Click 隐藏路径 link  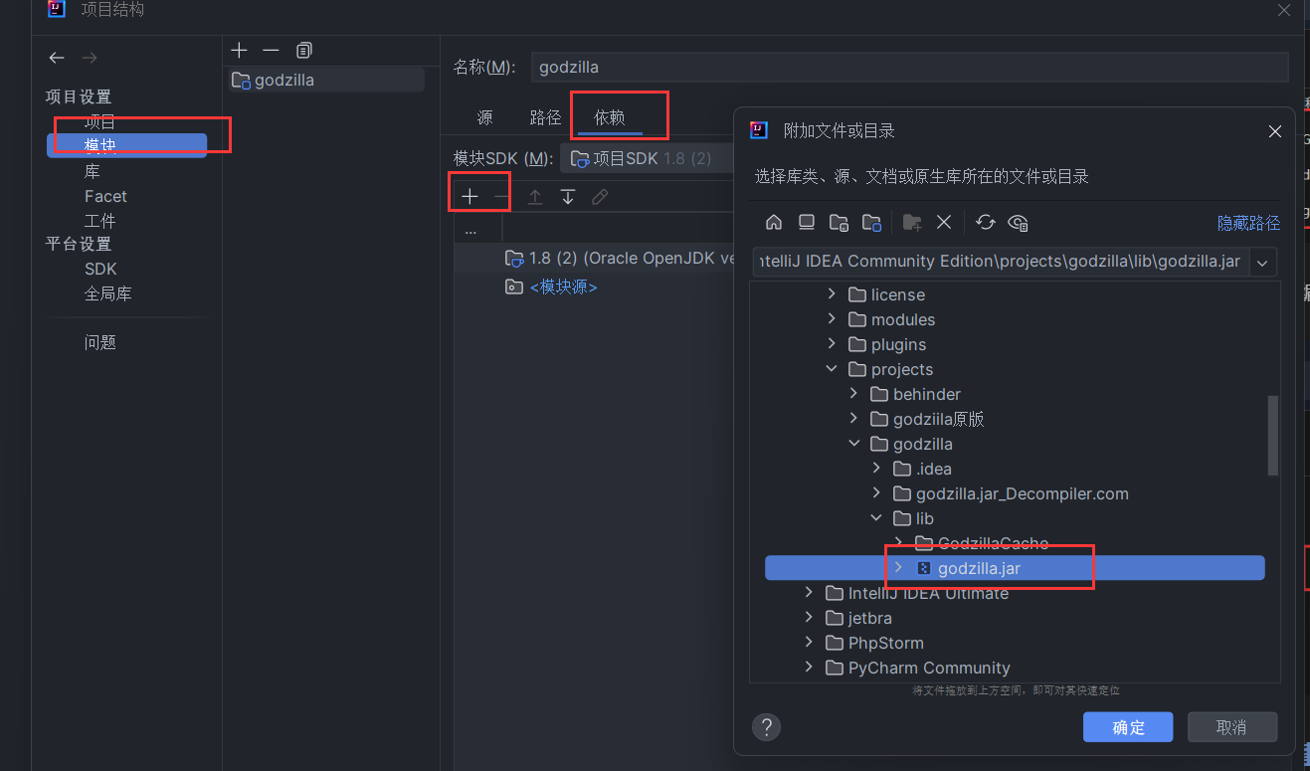pyautogui.click(x=1248, y=223)
